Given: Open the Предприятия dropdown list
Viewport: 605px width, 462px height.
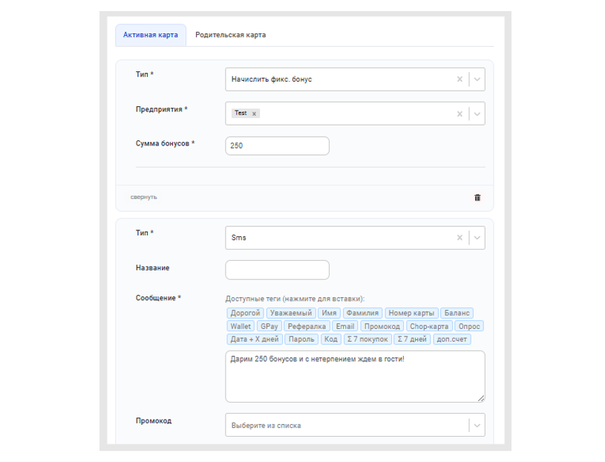Looking at the screenshot, I should click(x=477, y=114).
